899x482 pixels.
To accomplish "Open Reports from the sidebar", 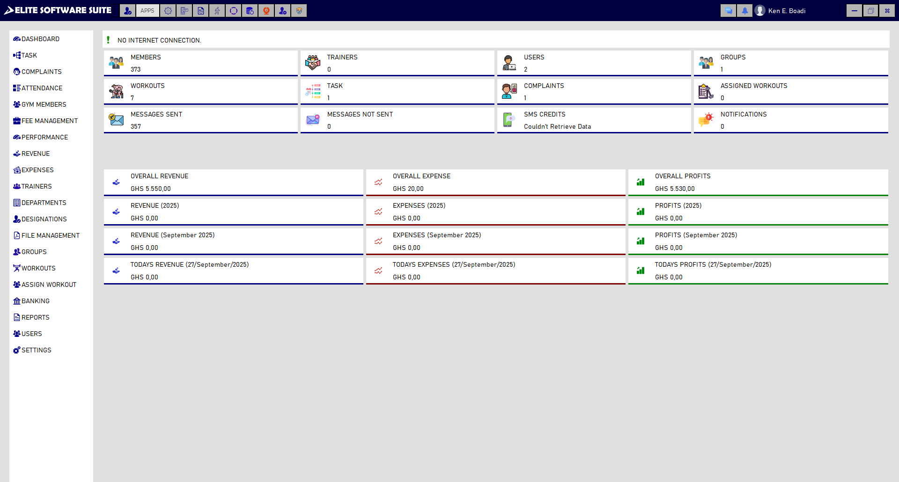I will [35, 317].
